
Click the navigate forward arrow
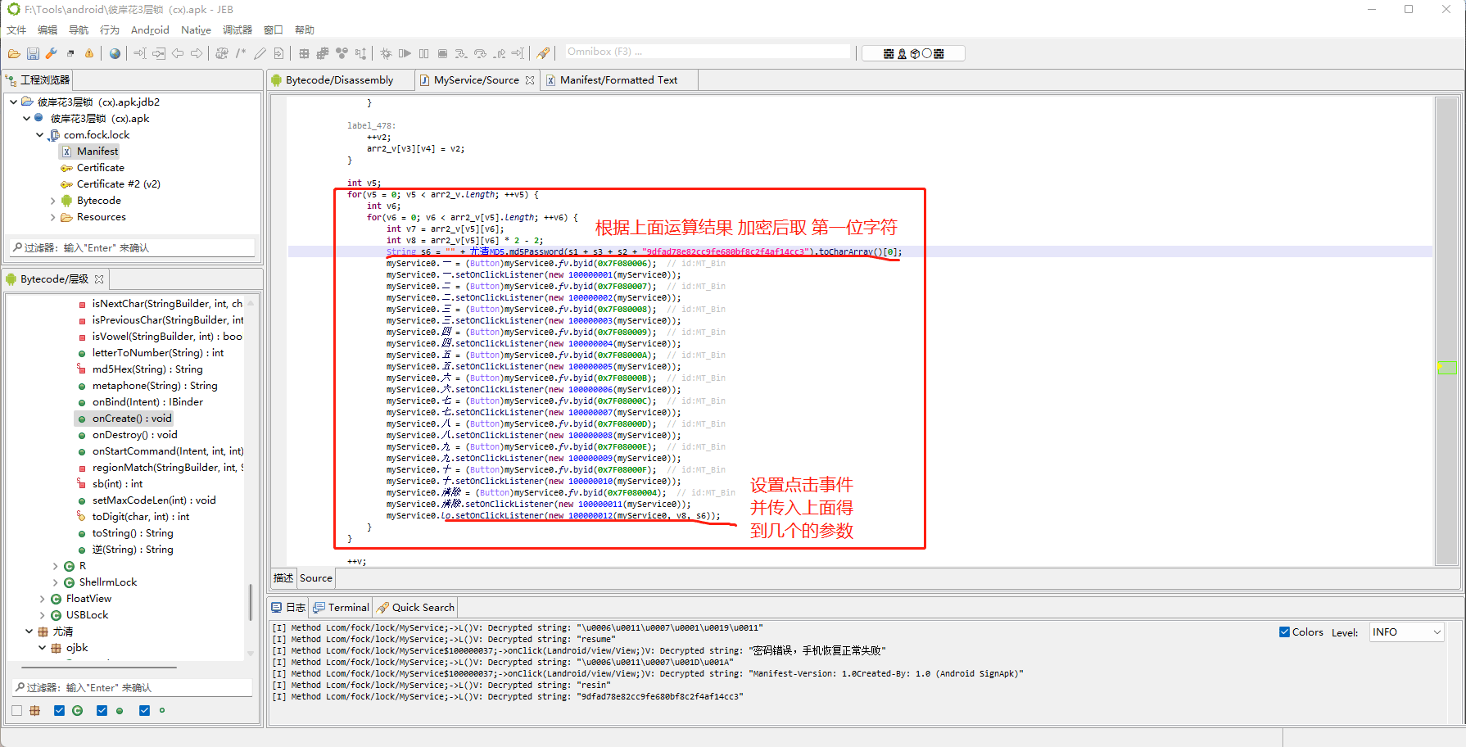tap(197, 53)
